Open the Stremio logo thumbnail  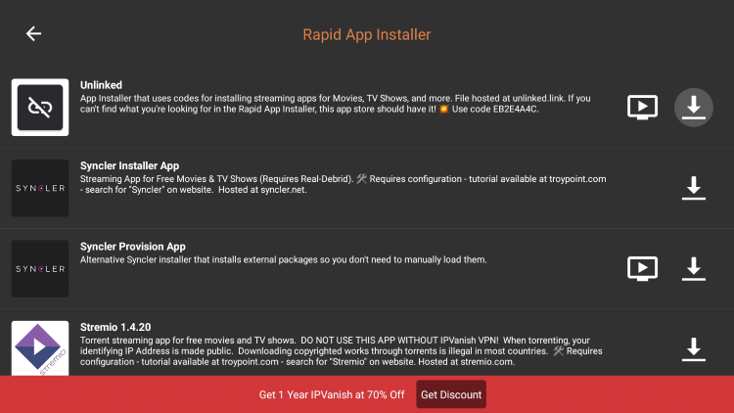[x=40, y=347]
